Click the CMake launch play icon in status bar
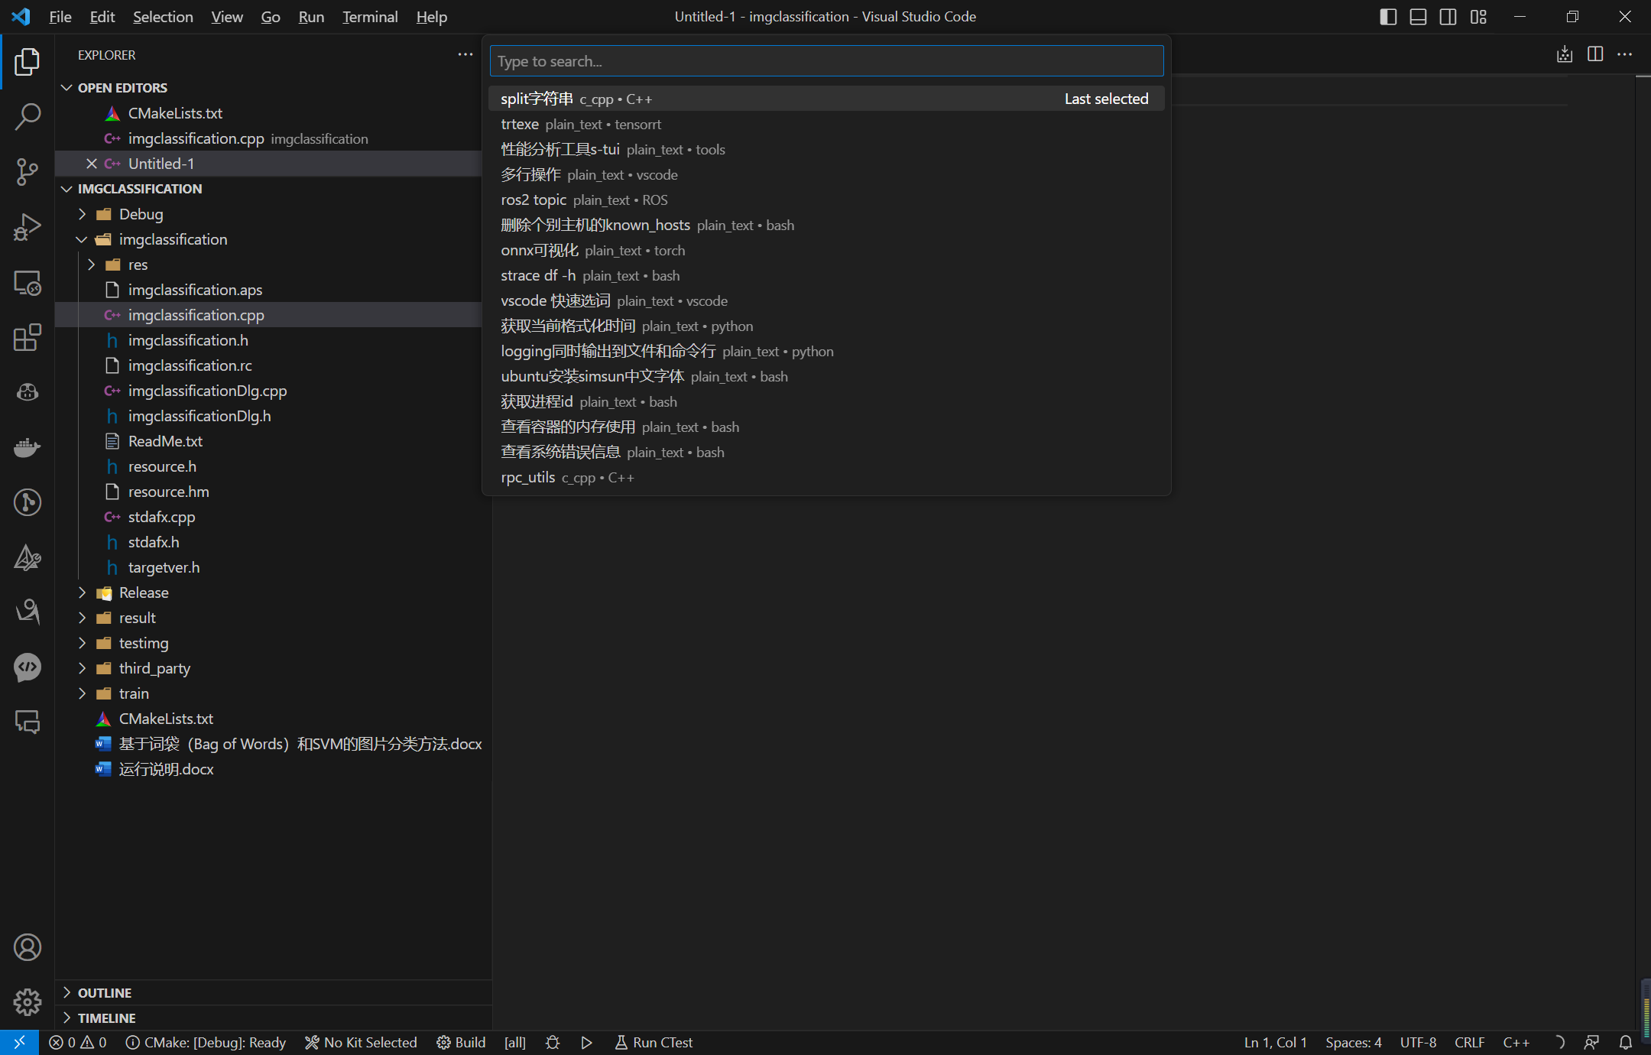 tap(586, 1043)
